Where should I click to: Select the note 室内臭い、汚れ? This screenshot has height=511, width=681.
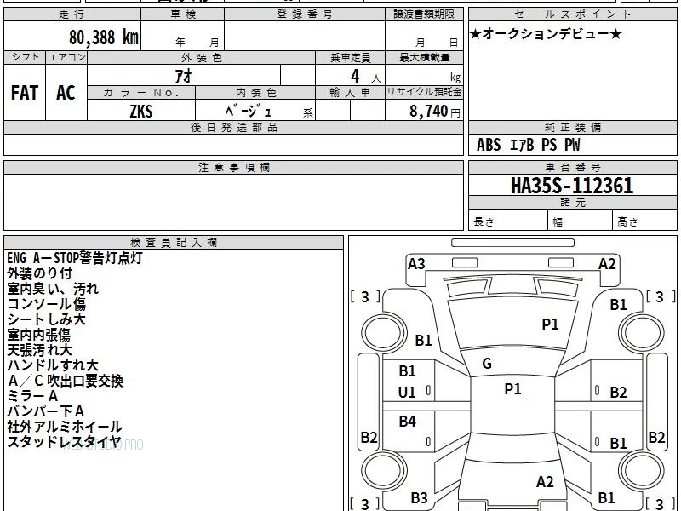click(53, 289)
